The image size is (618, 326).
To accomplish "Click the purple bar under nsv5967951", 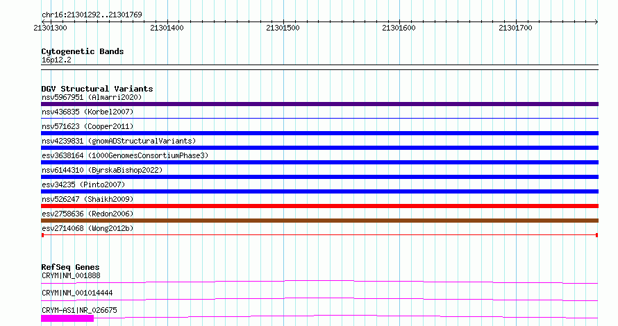I will [319, 104].
